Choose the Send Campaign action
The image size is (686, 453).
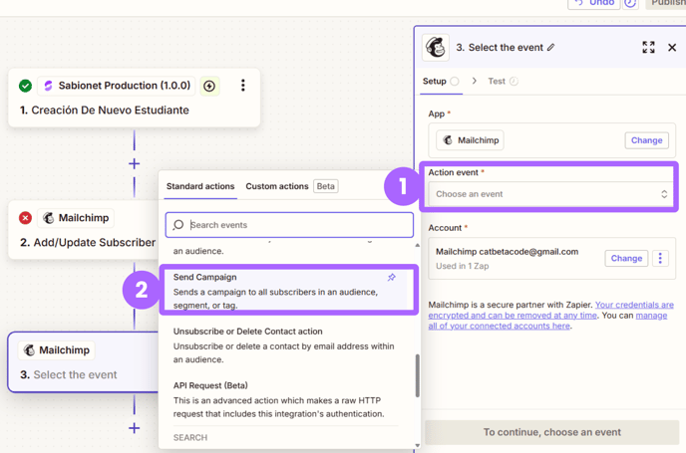tap(289, 291)
